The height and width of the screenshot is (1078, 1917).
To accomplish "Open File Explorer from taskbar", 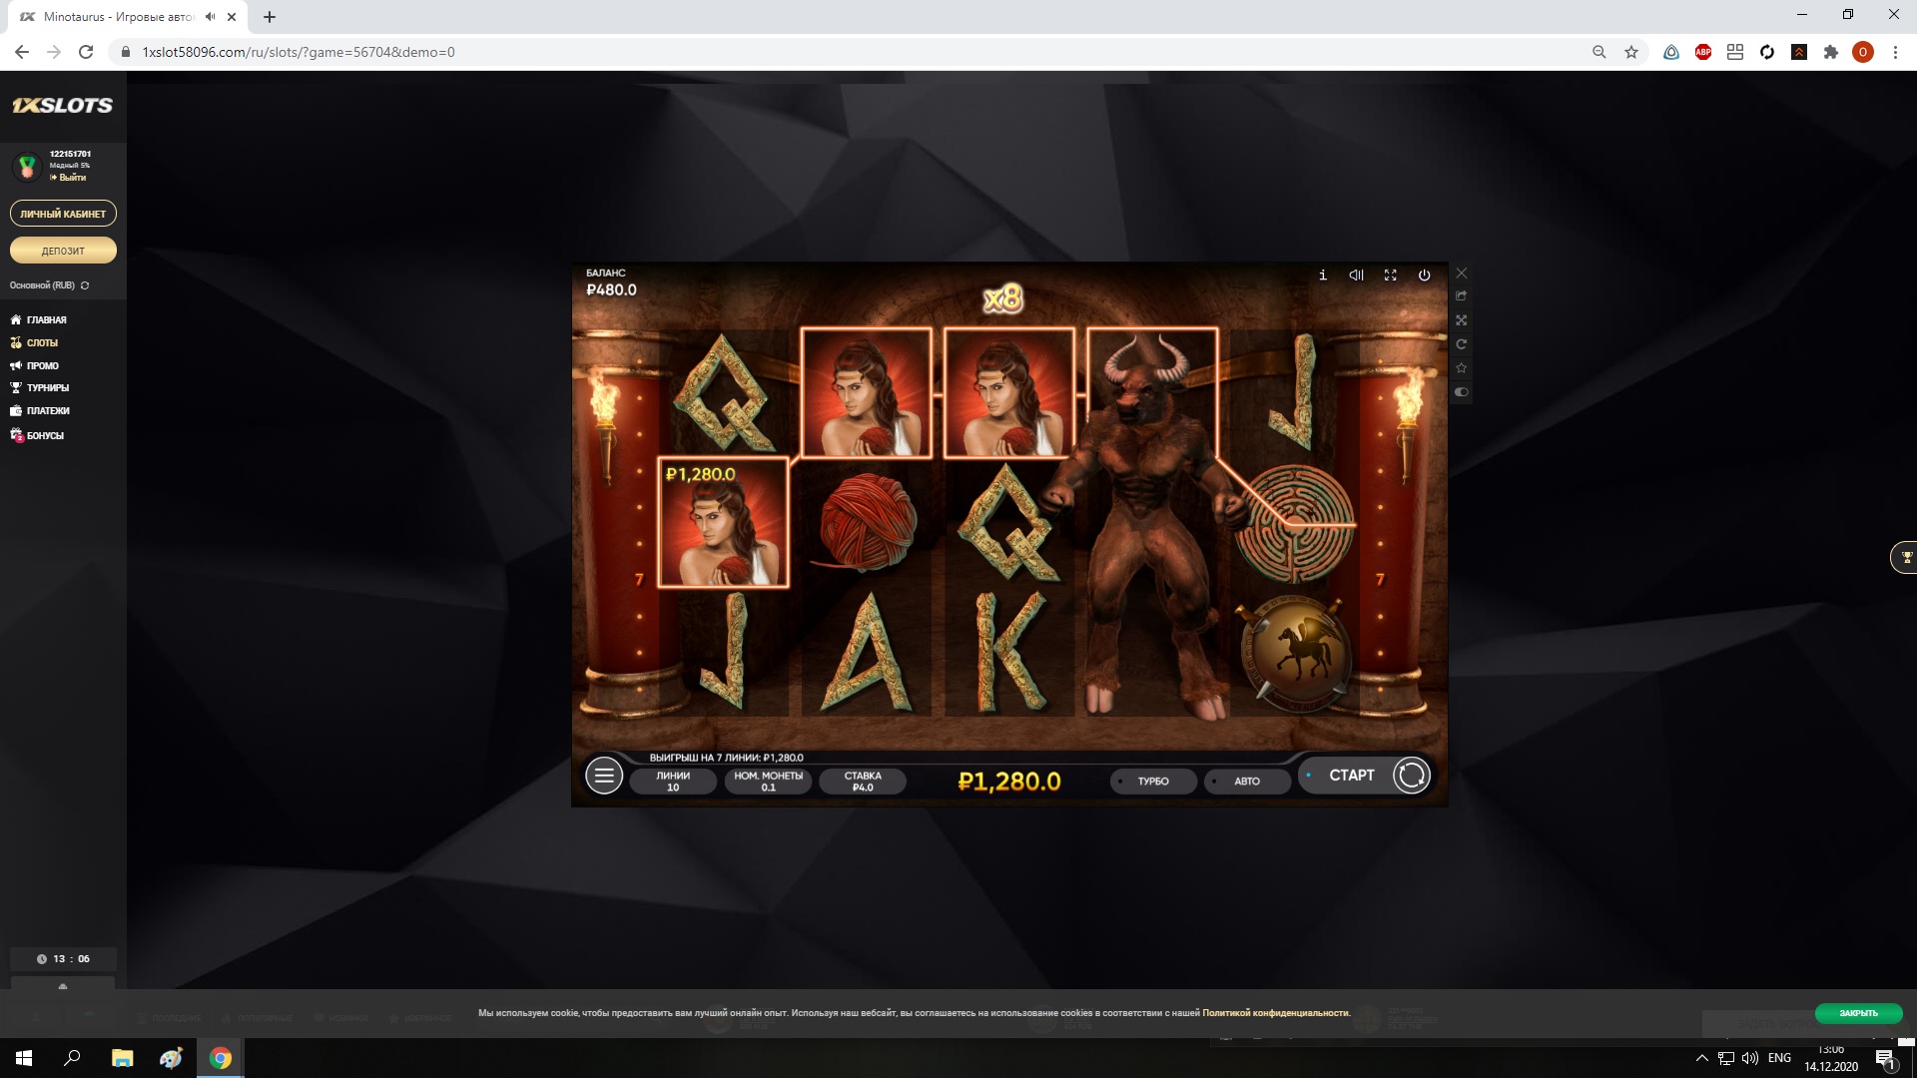I will (x=122, y=1058).
